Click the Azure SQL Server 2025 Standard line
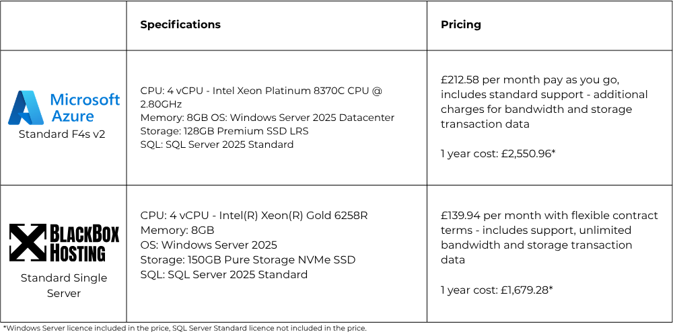The image size is (673, 336). click(x=217, y=144)
